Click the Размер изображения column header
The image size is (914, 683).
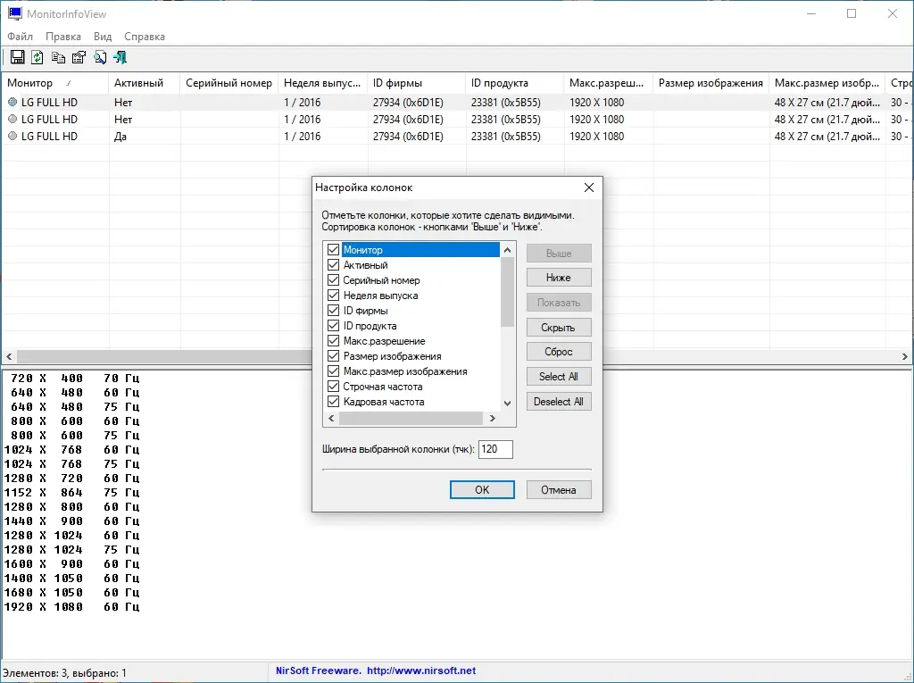coord(711,83)
